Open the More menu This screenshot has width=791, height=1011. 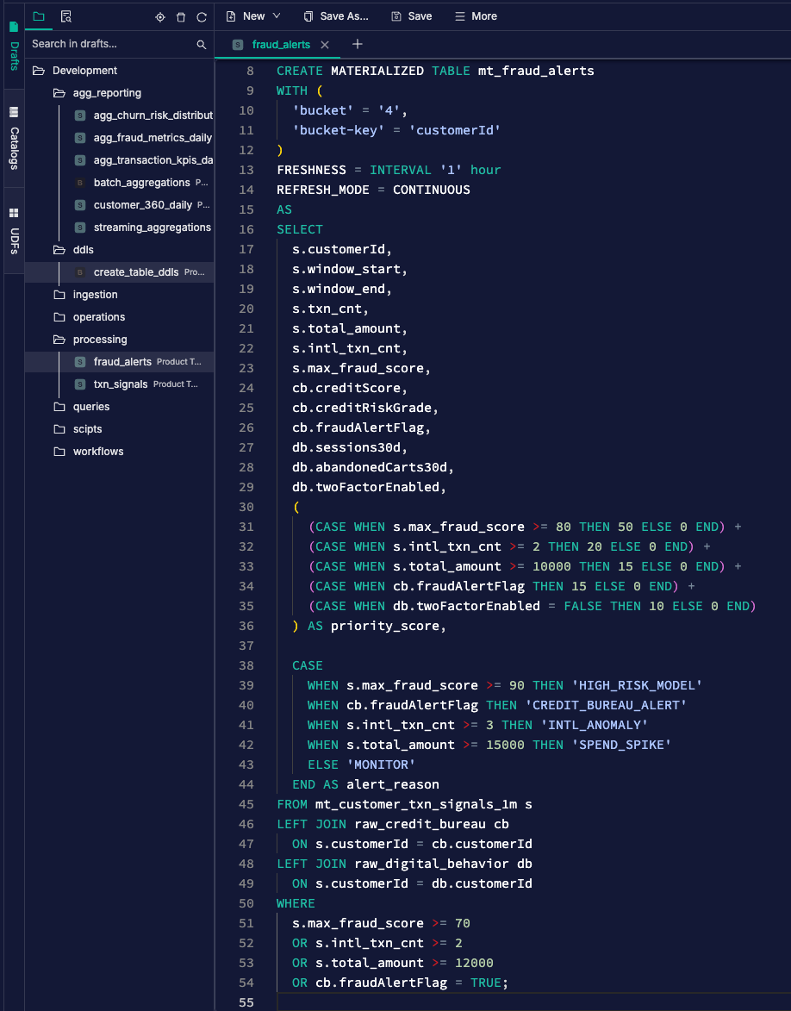pos(476,16)
